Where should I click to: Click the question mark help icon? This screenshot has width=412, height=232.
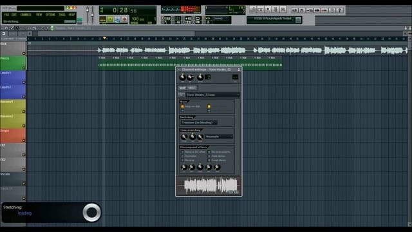point(339,10)
